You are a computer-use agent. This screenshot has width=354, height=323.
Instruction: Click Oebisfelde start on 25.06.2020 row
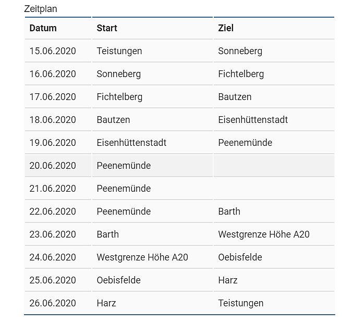point(119,280)
